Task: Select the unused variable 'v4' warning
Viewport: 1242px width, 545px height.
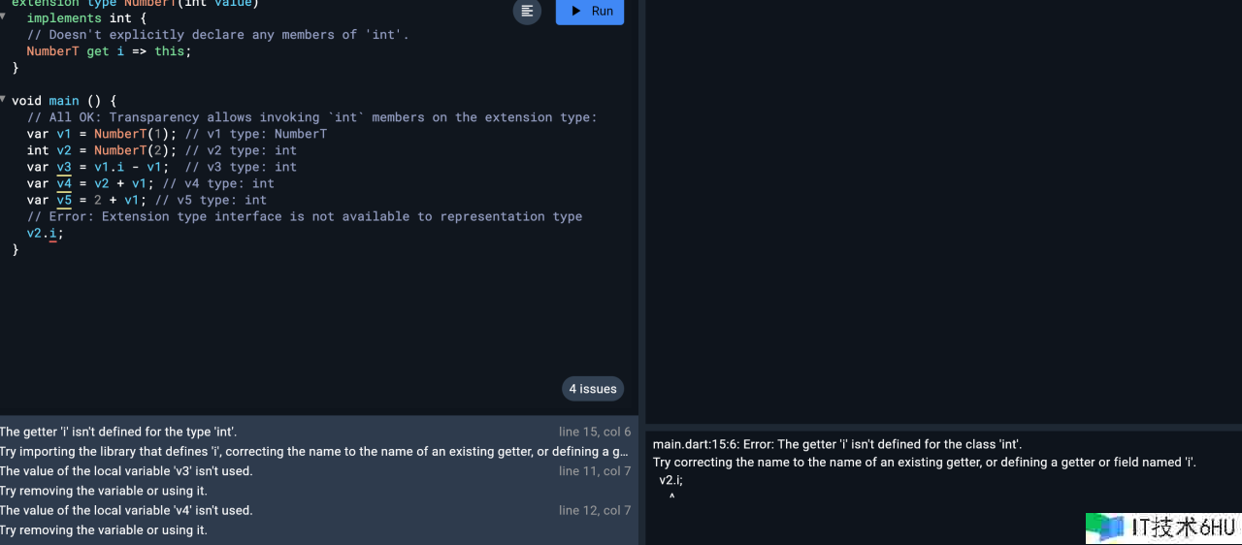Action: (x=126, y=510)
